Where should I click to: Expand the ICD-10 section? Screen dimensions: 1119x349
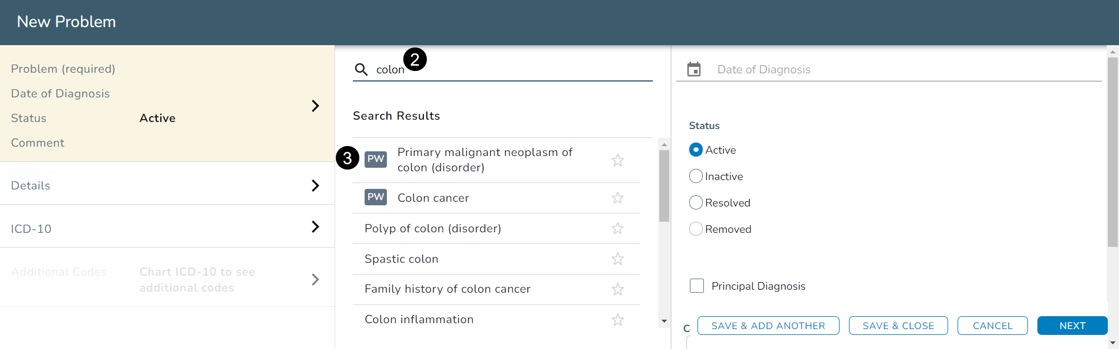click(315, 226)
